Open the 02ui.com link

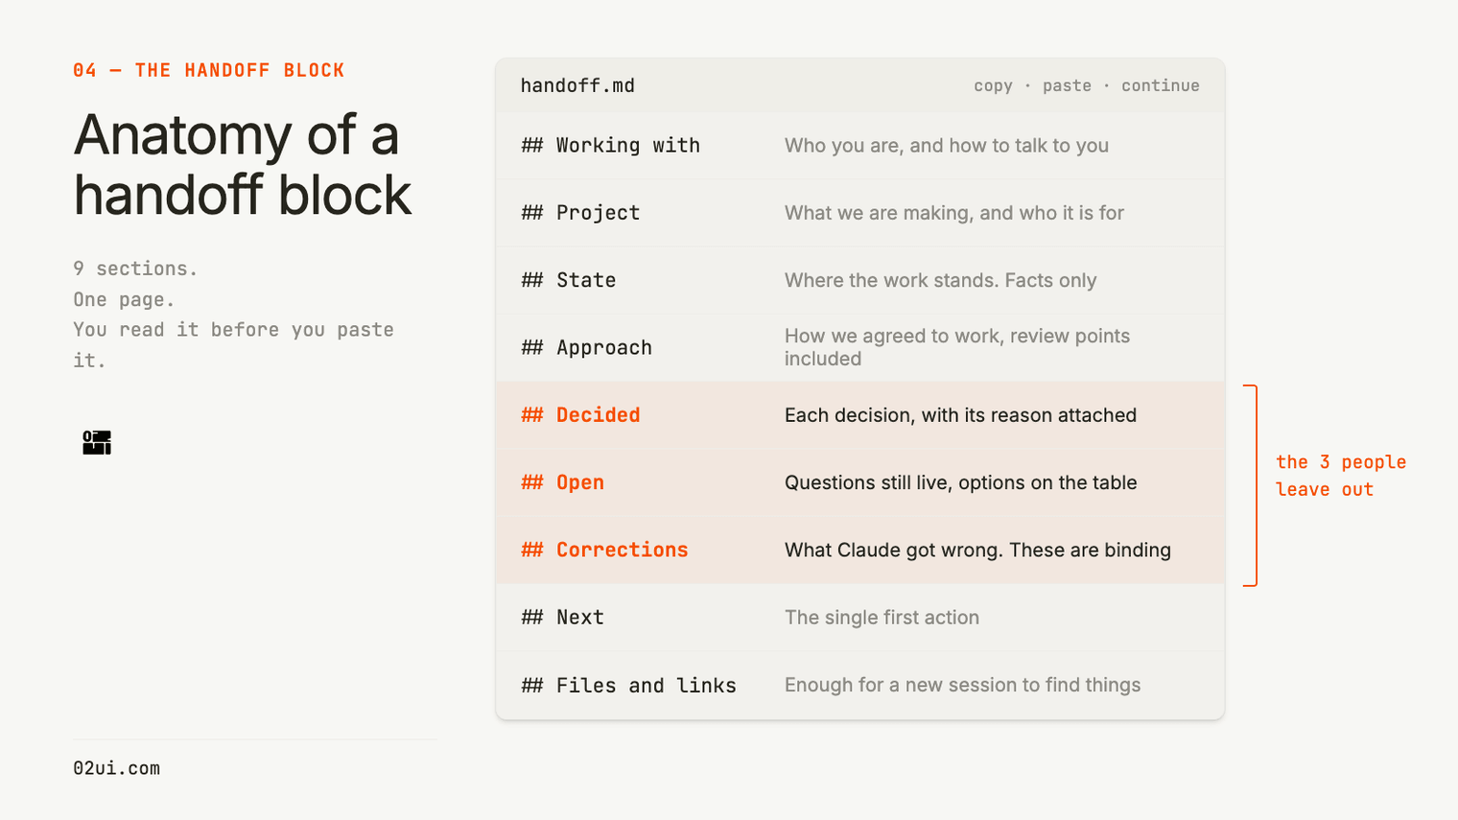pos(116,768)
